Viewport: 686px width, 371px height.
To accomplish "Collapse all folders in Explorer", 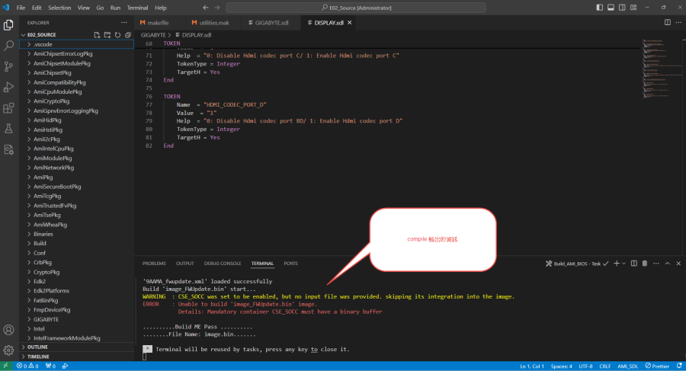I will pyautogui.click(x=127, y=35).
